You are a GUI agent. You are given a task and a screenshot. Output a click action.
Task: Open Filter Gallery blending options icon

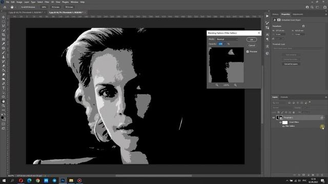[322, 126]
